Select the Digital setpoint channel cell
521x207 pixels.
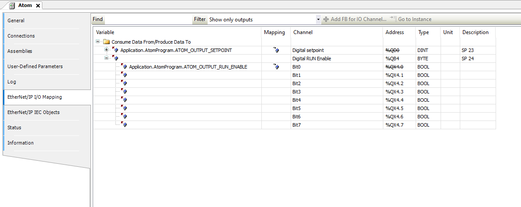point(337,50)
